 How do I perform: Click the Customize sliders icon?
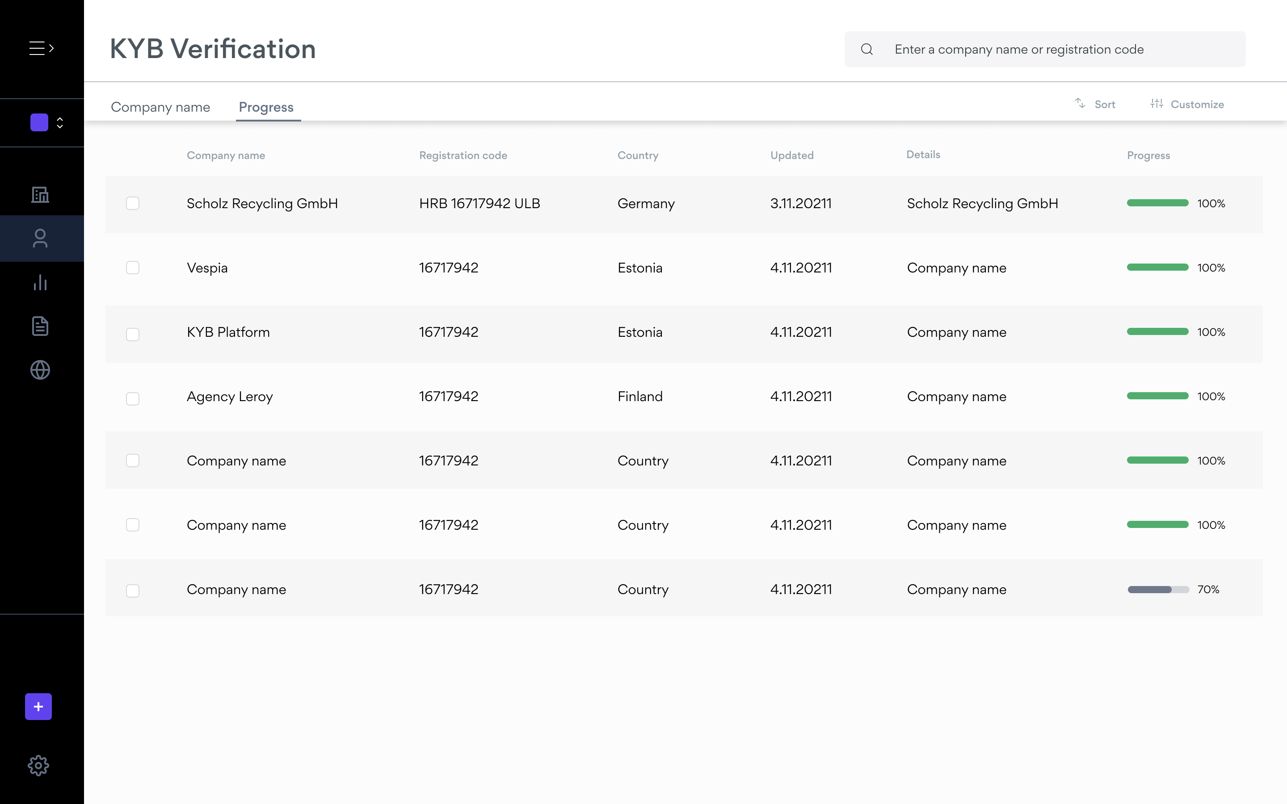pyautogui.click(x=1157, y=103)
